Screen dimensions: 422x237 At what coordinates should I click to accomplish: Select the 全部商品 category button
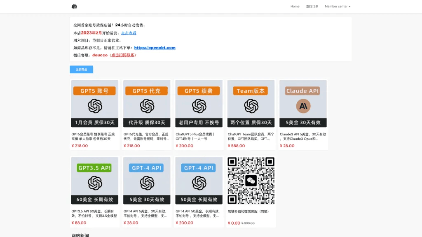(81, 69)
